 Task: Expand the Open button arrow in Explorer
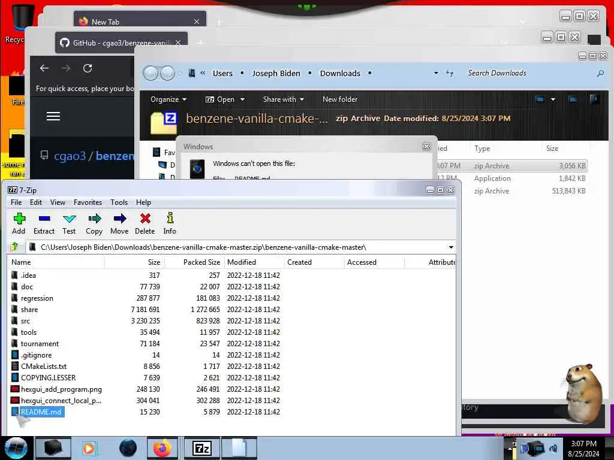242,99
